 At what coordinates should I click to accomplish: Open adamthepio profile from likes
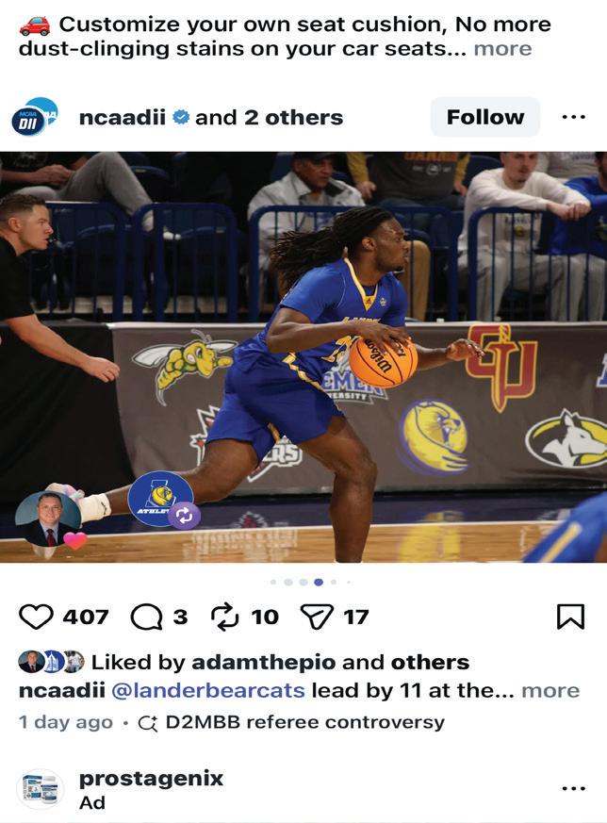point(263,663)
